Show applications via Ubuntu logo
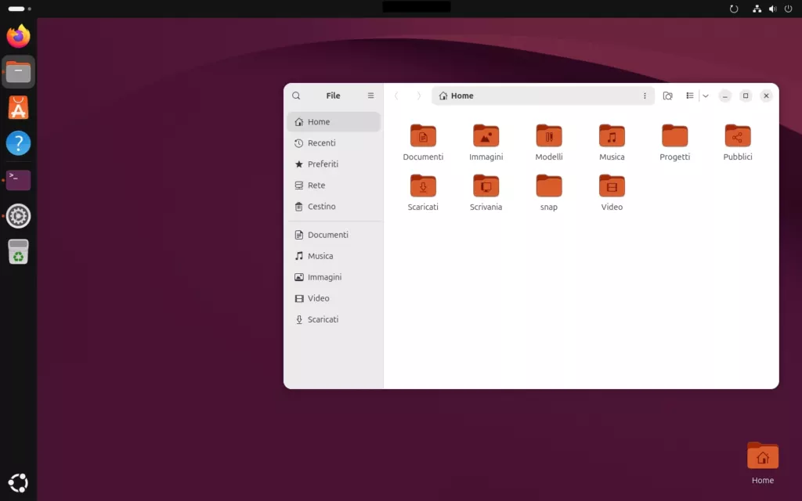802x501 pixels. (19, 482)
